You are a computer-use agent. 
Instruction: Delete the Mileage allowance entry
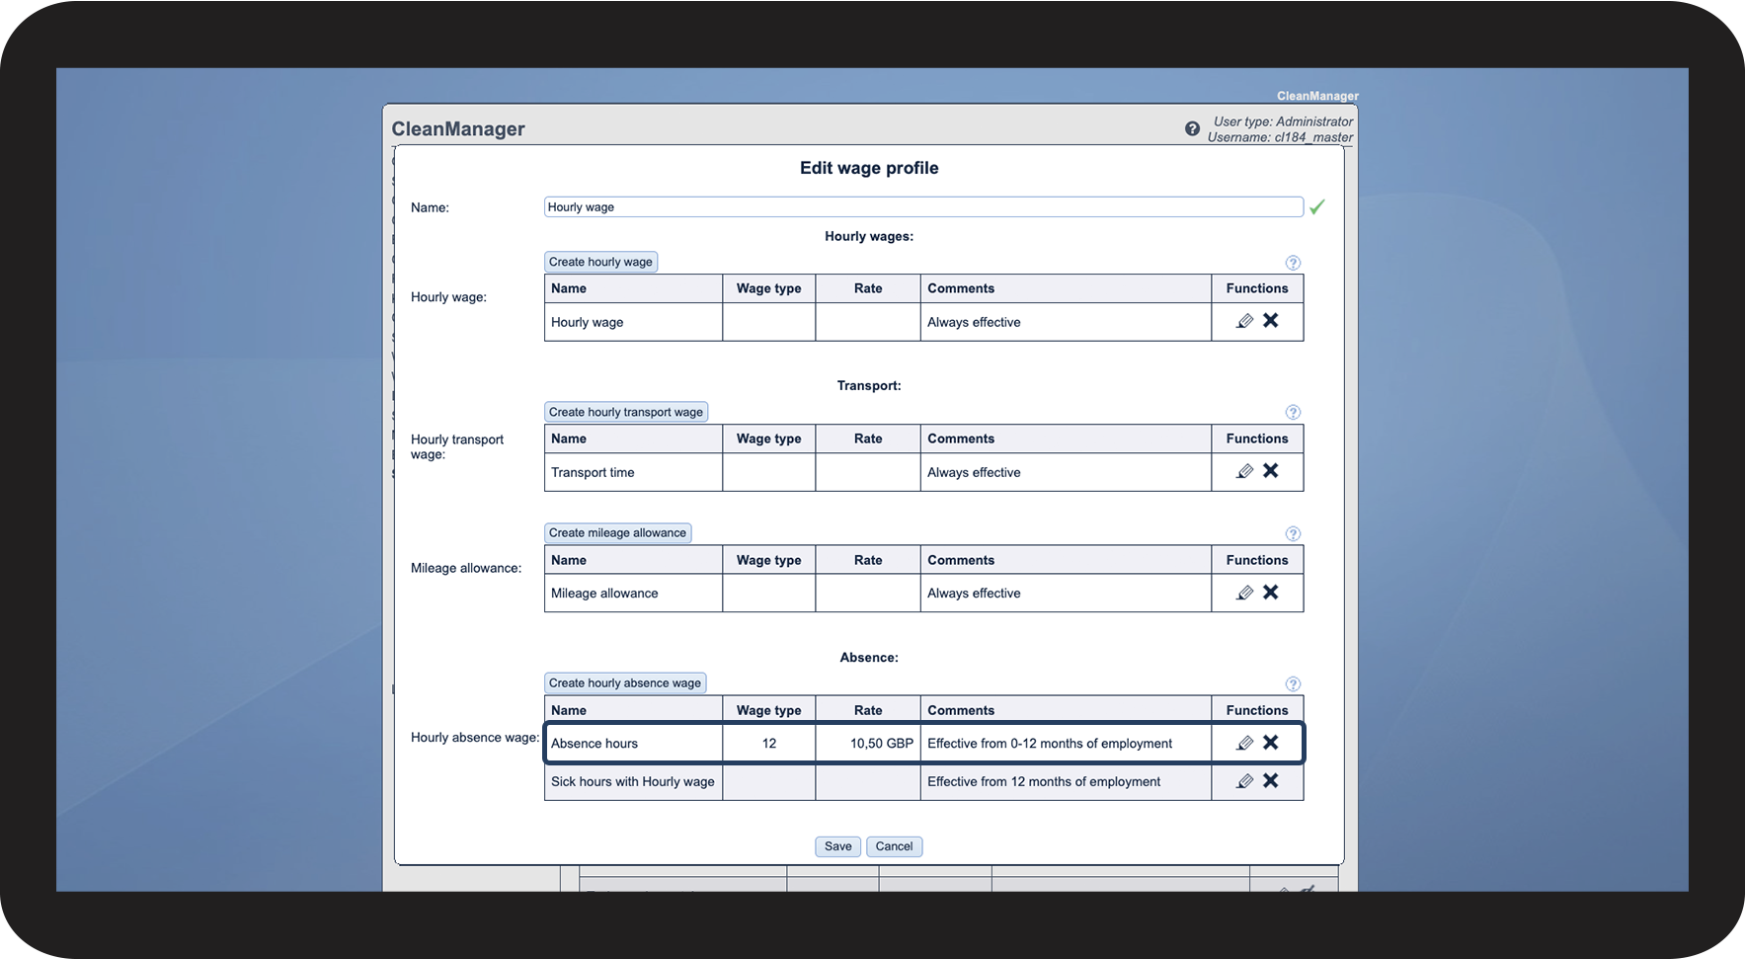[x=1271, y=593]
